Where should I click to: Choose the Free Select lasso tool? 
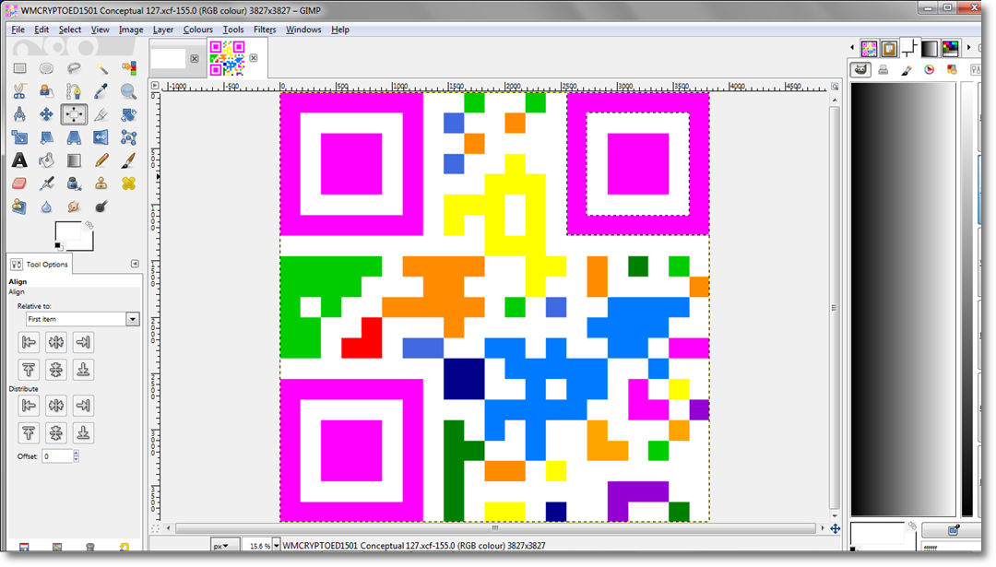pos(74,68)
